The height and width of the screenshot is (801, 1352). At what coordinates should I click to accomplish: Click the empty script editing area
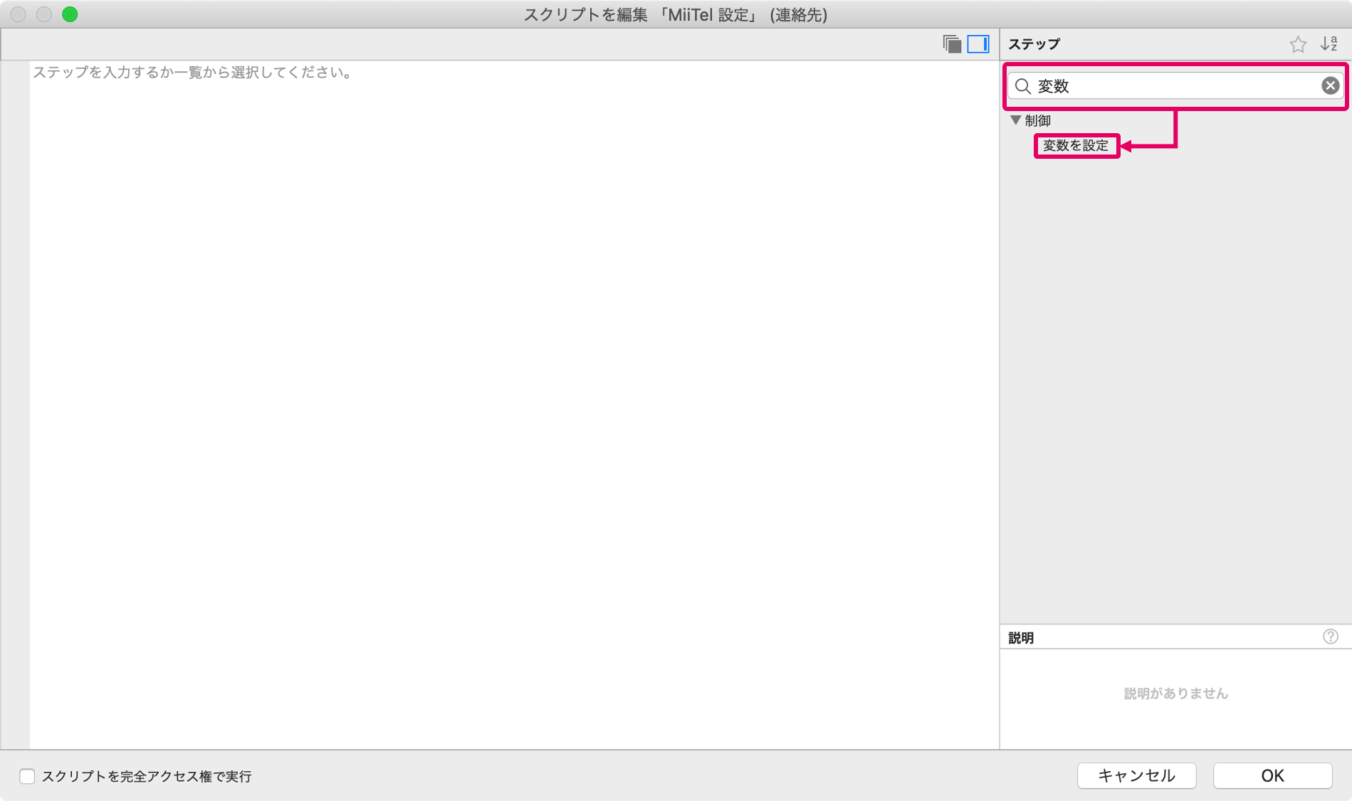(x=514, y=404)
